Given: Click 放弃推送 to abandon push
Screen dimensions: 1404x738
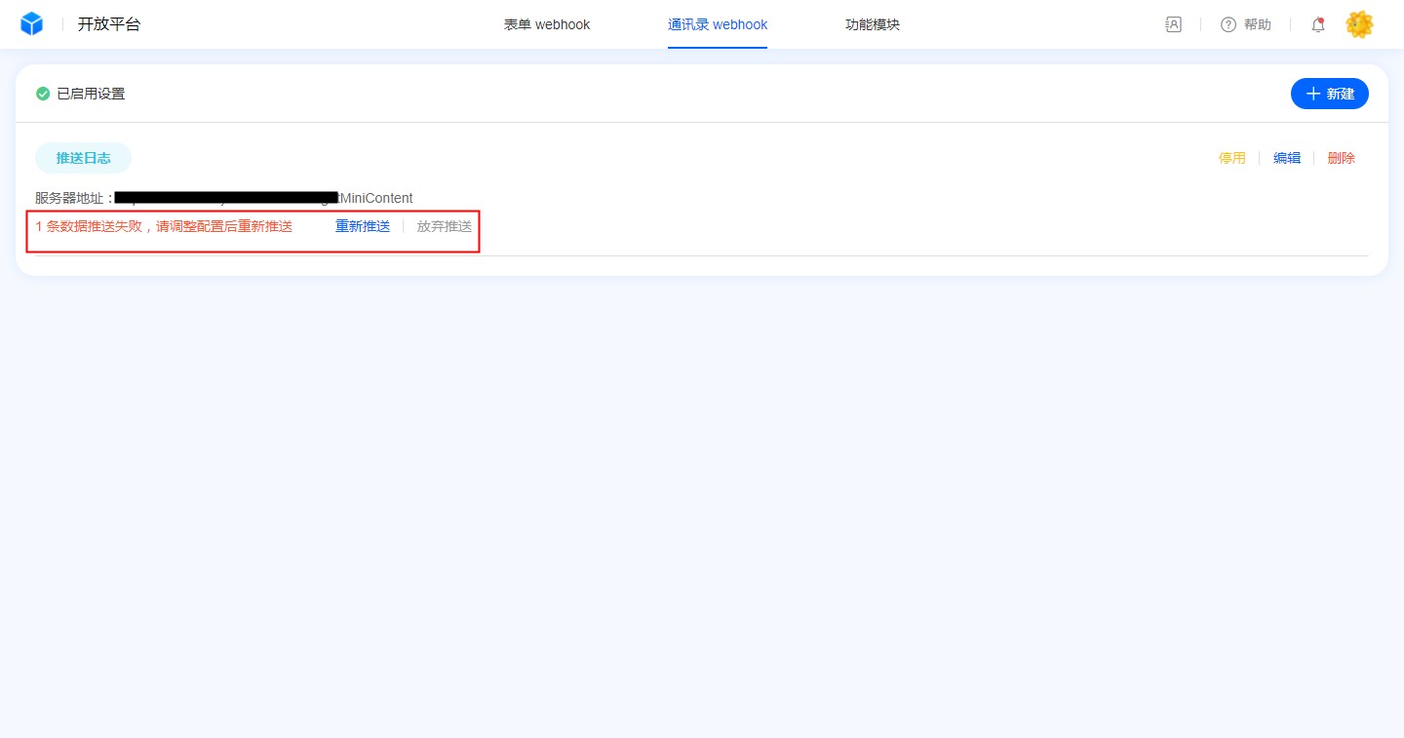Looking at the screenshot, I should (445, 226).
